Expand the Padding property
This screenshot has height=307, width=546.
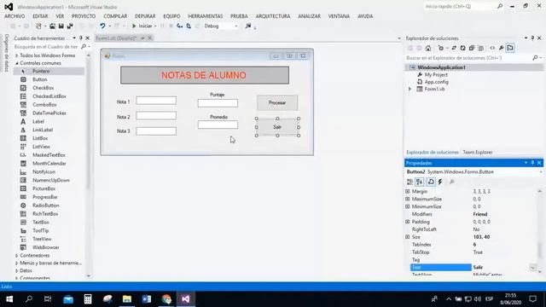[408, 222]
